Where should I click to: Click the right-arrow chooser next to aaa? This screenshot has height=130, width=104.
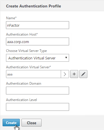pyautogui.click(x=65, y=74)
